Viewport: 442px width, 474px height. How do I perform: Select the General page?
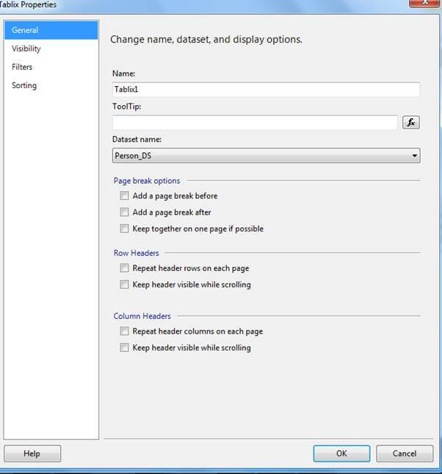coord(51,30)
